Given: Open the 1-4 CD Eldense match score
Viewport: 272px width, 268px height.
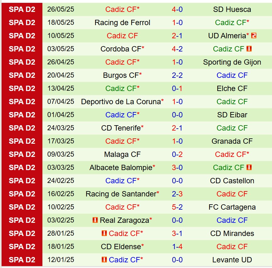Looking at the screenshot, I should point(177,247).
